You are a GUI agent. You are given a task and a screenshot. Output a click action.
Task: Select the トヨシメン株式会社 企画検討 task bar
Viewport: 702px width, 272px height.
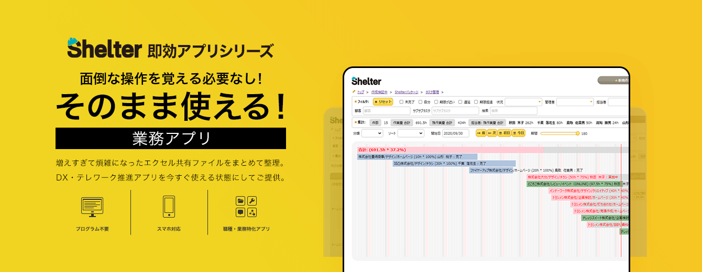[x=590, y=197]
